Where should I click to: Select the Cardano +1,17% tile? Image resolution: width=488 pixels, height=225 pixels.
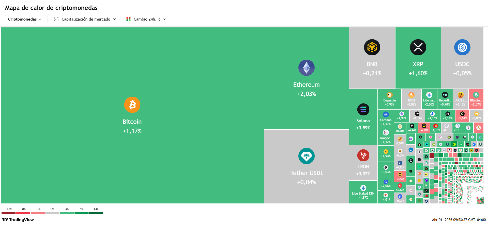pyautogui.click(x=386, y=119)
